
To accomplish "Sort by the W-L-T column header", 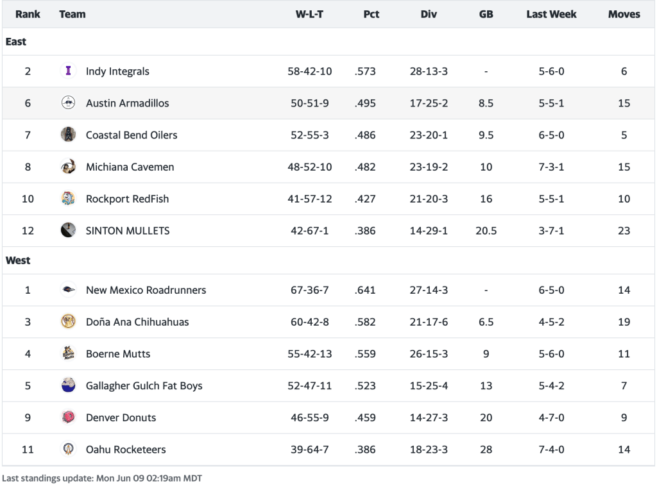I will click(x=309, y=14).
